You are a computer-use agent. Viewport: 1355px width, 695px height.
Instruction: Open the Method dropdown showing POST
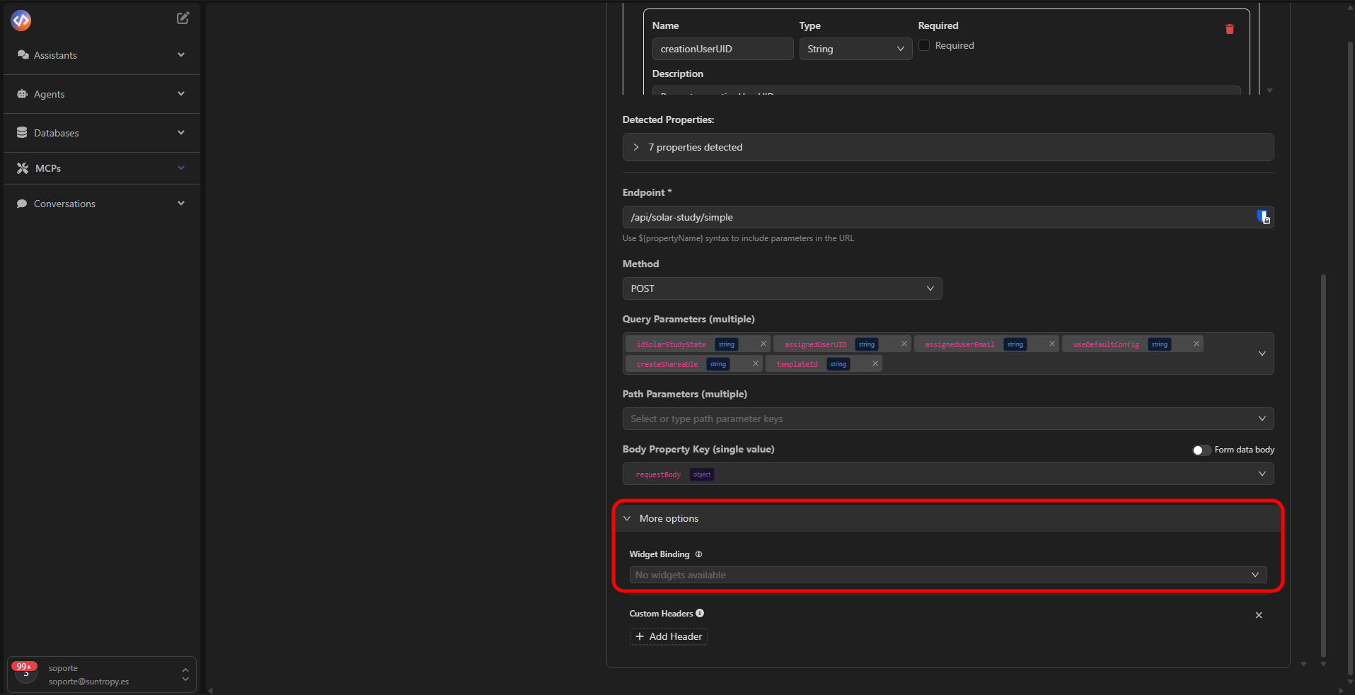click(781, 288)
